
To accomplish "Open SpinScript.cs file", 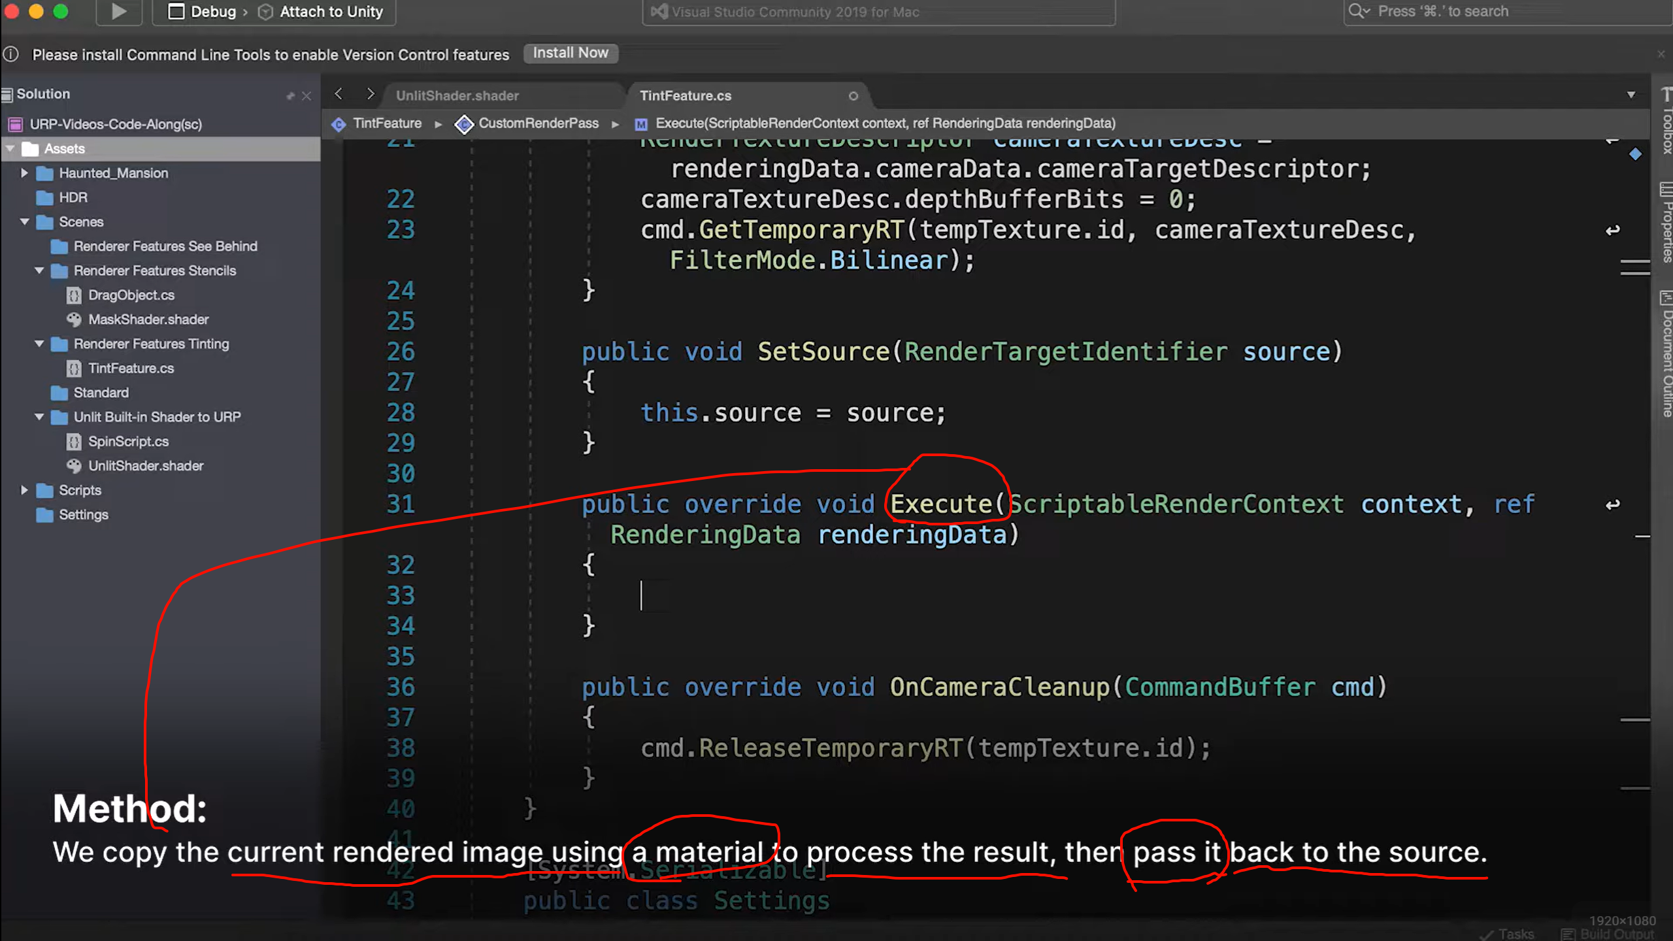I will [x=129, y=442].
